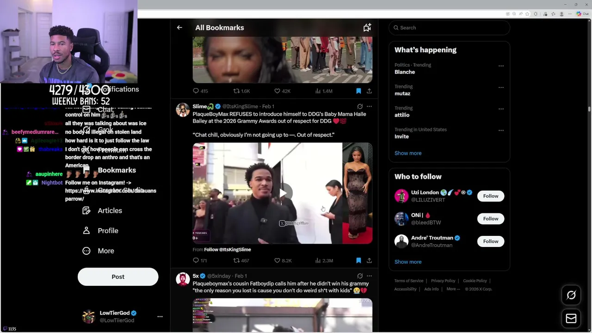Like the post with 42K likes
The image size is (592, 333).
click(x=282, y=91)
